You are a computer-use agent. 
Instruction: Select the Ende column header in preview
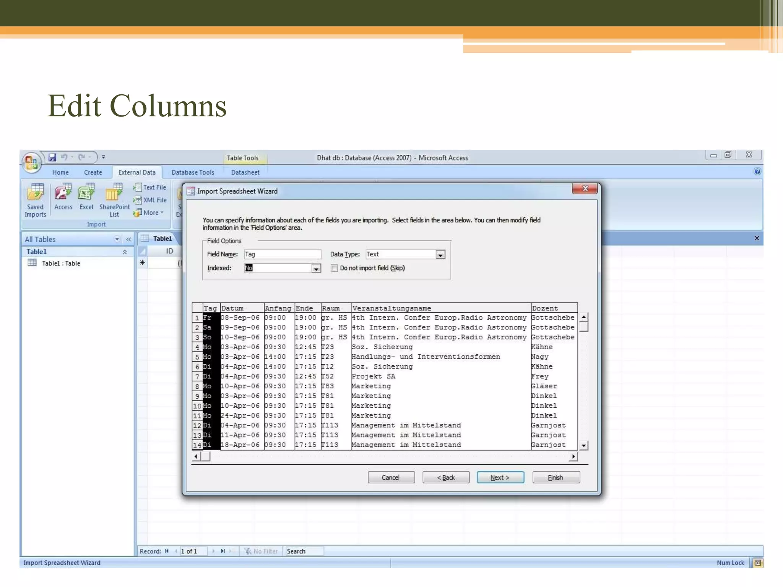click(308, 308)
